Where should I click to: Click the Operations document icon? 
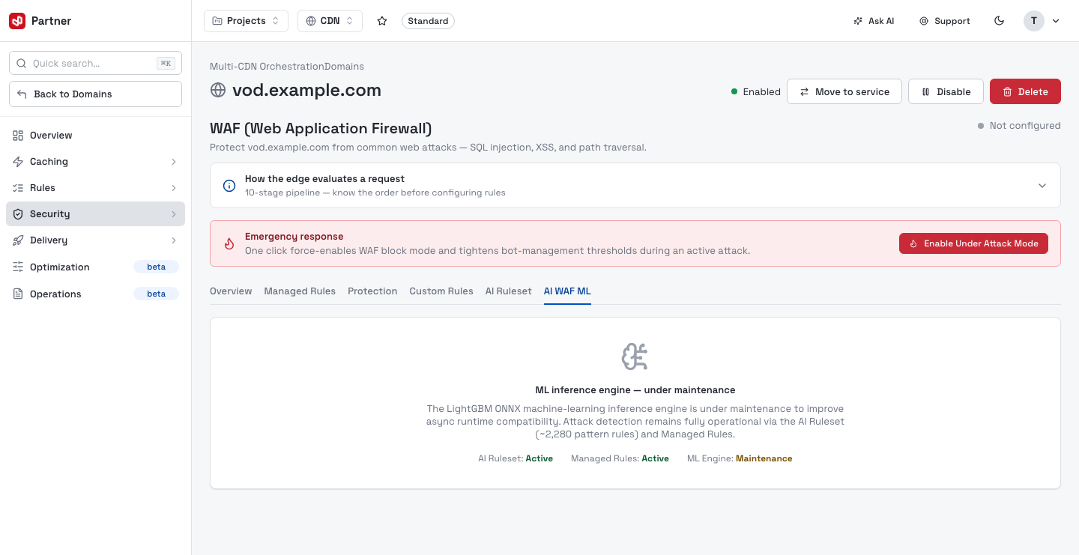tap(18, 294)
